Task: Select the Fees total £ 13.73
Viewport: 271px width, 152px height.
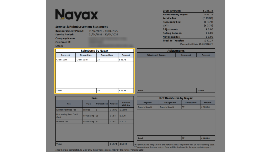Action: point(113,144)
